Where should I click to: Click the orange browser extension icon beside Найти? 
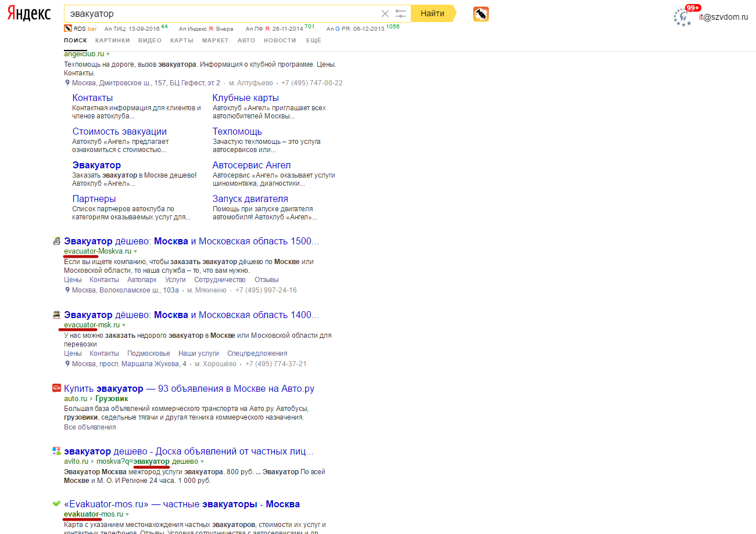(481, 15)
